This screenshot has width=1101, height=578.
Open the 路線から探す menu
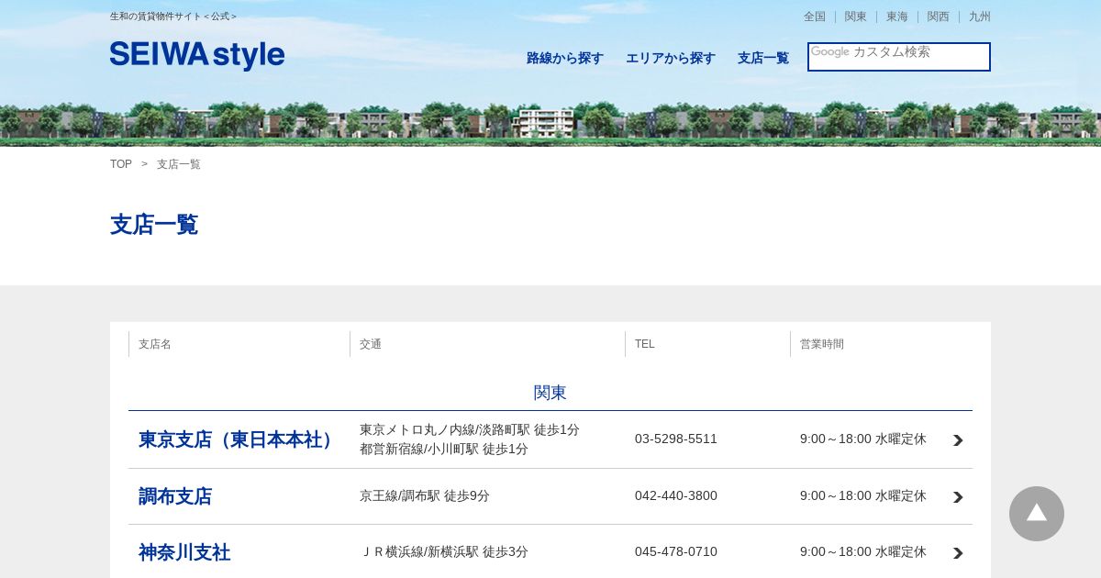point(565,58)
